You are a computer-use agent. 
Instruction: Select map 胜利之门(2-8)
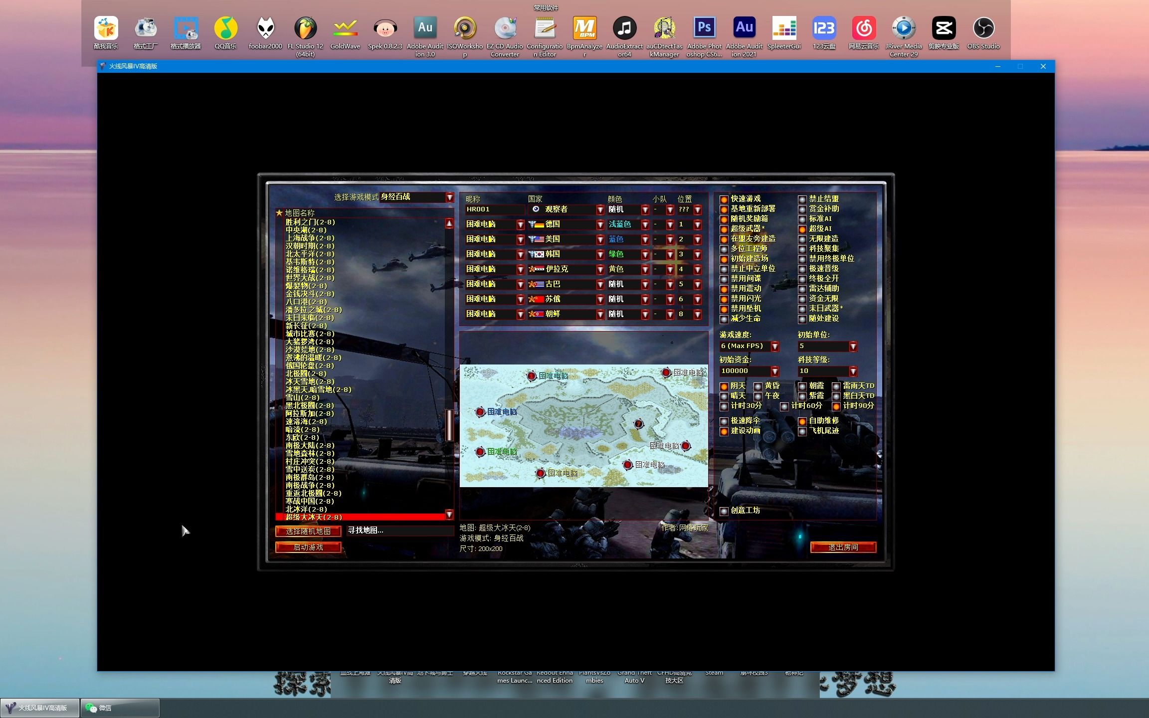[x=310, y=222]
